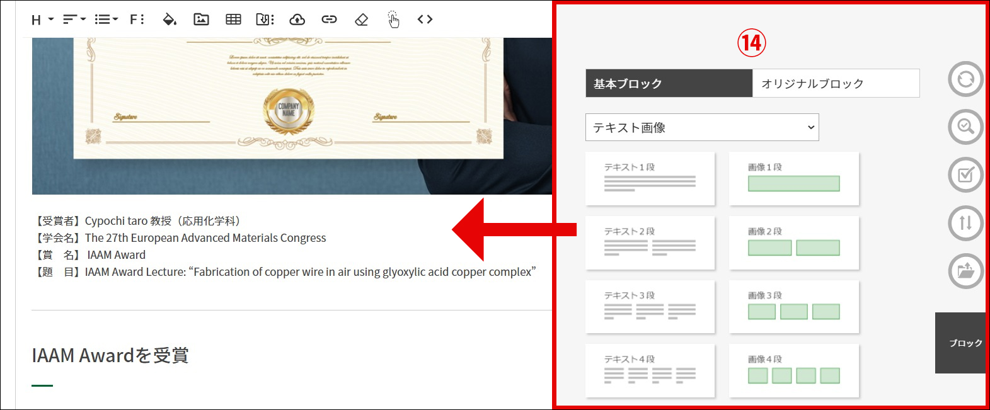This screenshot has height=410, width=990.
Task: Click the IAAM Awardを受賞 heading
Action: pos(110,356)
